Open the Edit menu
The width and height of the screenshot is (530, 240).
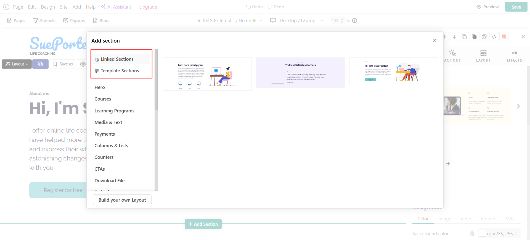(32, 7)
